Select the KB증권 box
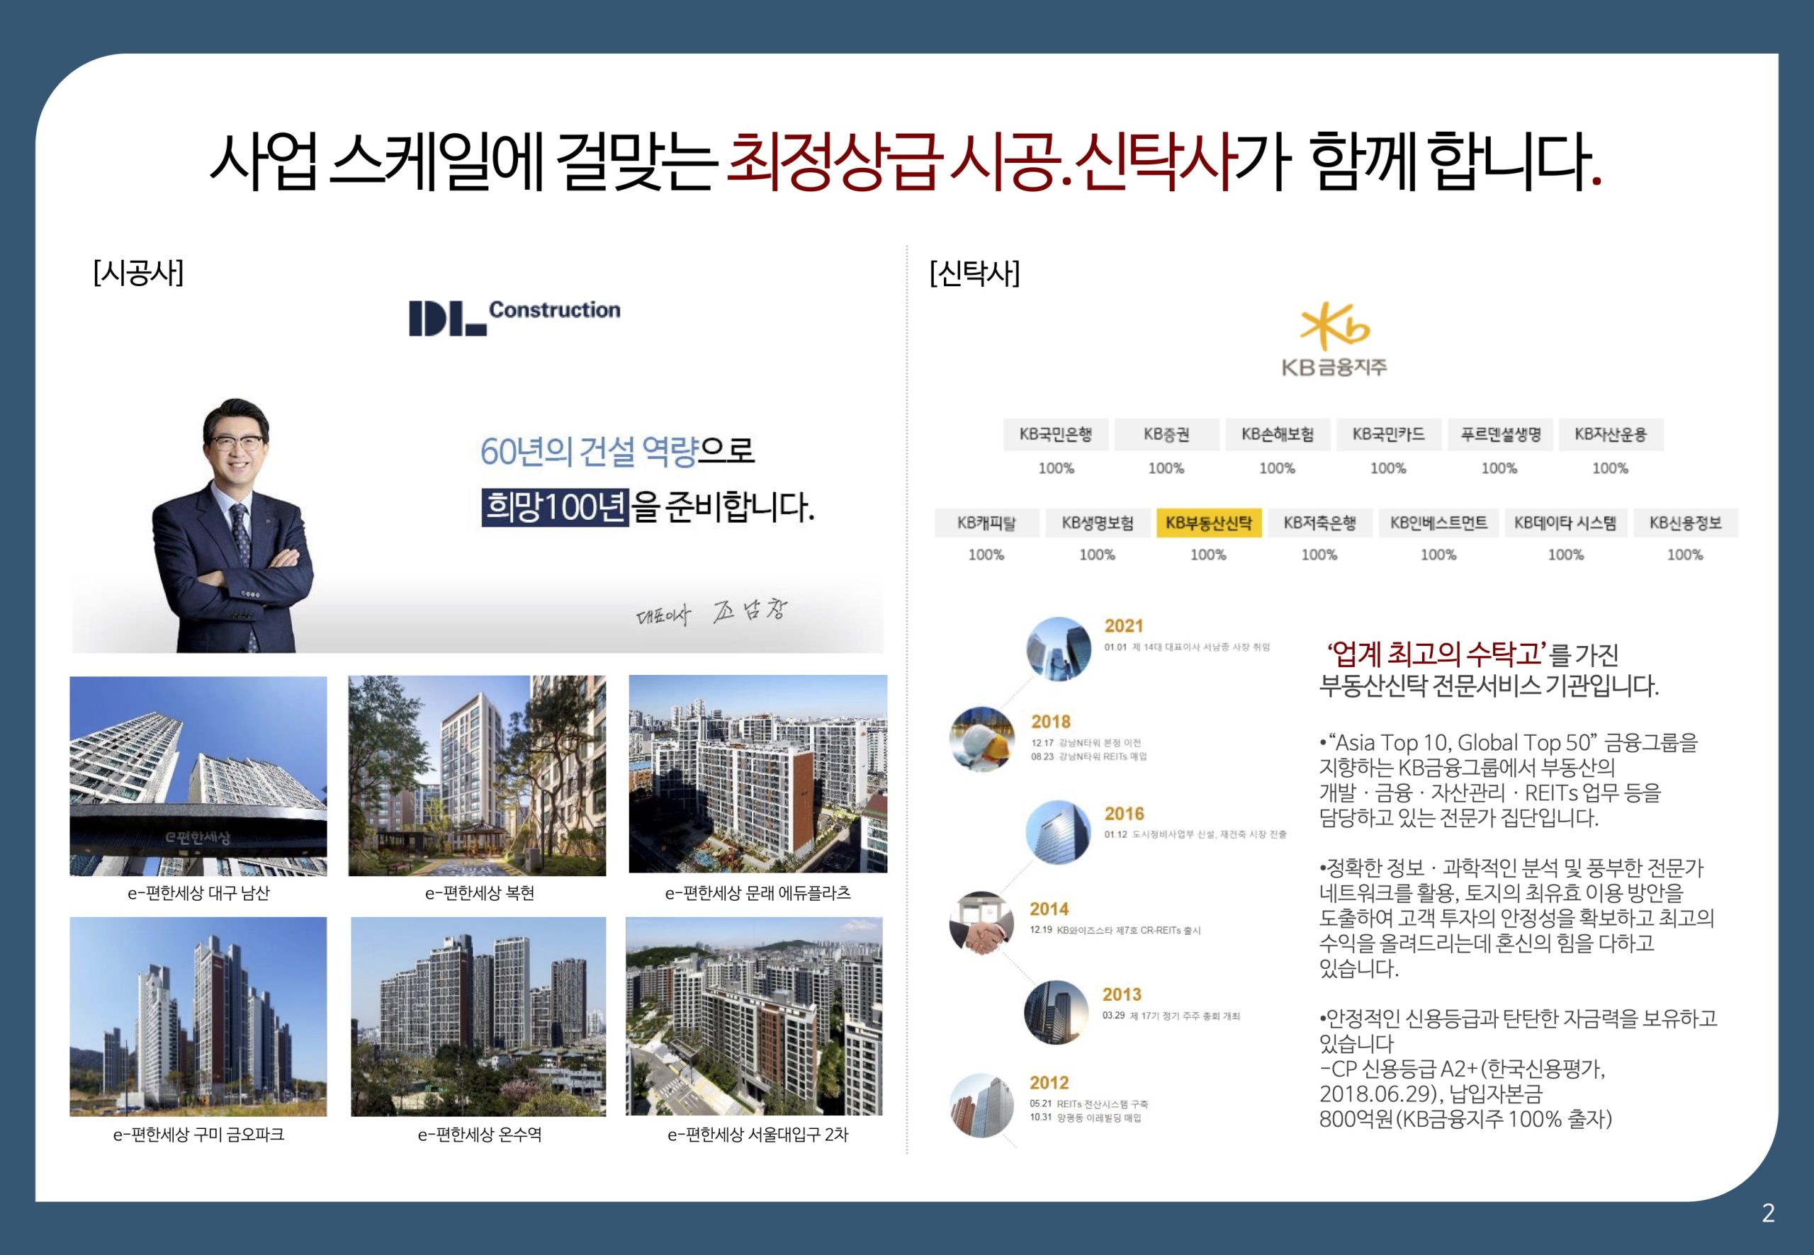This screenshot has width=1814, height=1255. coord(1166,434)
